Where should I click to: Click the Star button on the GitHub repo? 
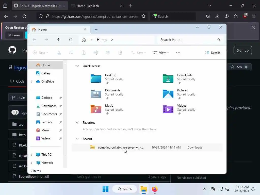(x=239, y=67)
